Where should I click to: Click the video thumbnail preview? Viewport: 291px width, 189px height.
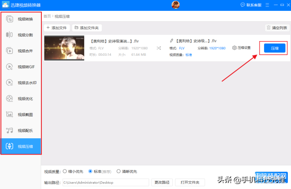(64, 48)
